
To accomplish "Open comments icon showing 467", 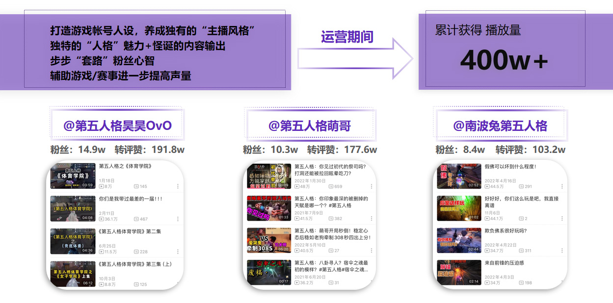I will tap(136, 219).
